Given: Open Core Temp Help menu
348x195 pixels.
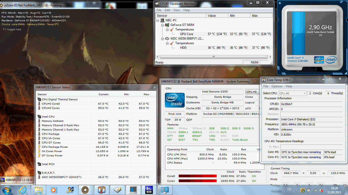Looking at the screenshot, I should [289, 86].
